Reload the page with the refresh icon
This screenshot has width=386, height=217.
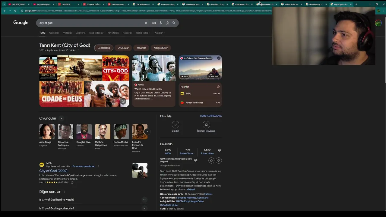15,11
